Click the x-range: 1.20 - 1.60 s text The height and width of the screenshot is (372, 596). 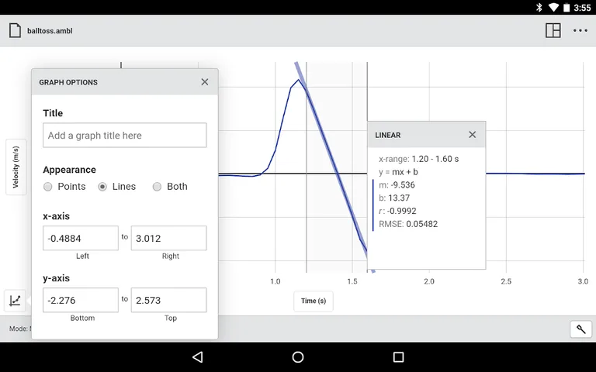[419, 159]
